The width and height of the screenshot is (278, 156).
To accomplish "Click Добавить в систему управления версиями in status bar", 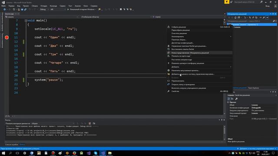I will click(256, 149).
